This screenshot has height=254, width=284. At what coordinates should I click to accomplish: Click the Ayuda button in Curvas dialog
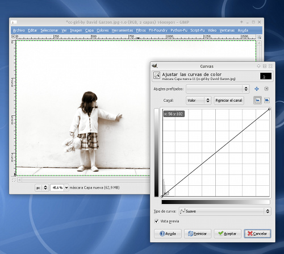click(x=168, y=234)
